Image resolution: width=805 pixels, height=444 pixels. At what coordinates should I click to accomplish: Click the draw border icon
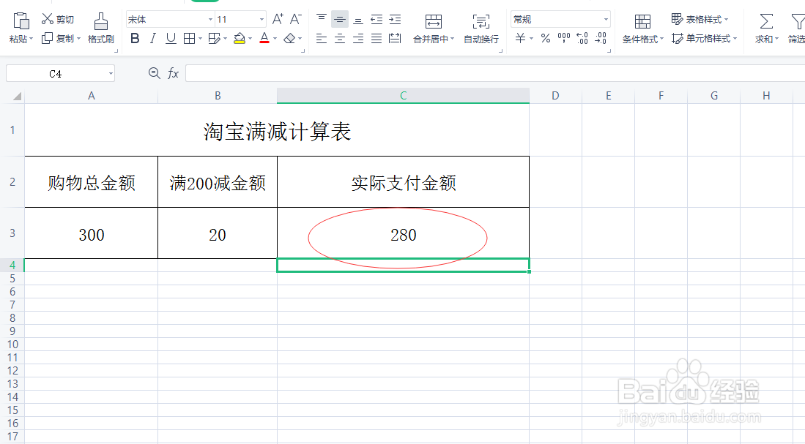pos(215,39)
